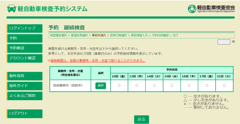
Task: Click the 完了 breadcrumb step
Action: [176, 35]
